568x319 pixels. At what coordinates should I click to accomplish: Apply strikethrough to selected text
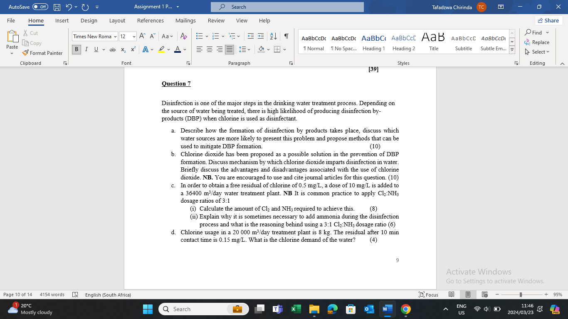112,49
